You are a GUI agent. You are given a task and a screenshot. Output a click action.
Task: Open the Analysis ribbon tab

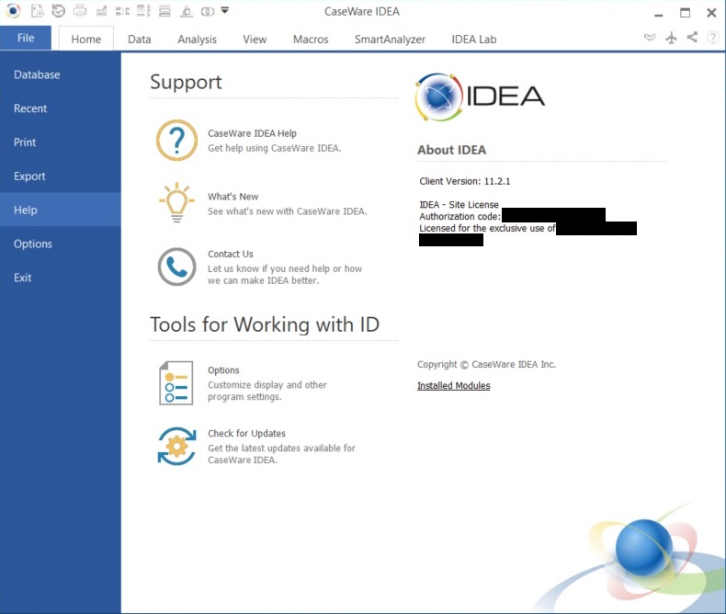point(198,40)
